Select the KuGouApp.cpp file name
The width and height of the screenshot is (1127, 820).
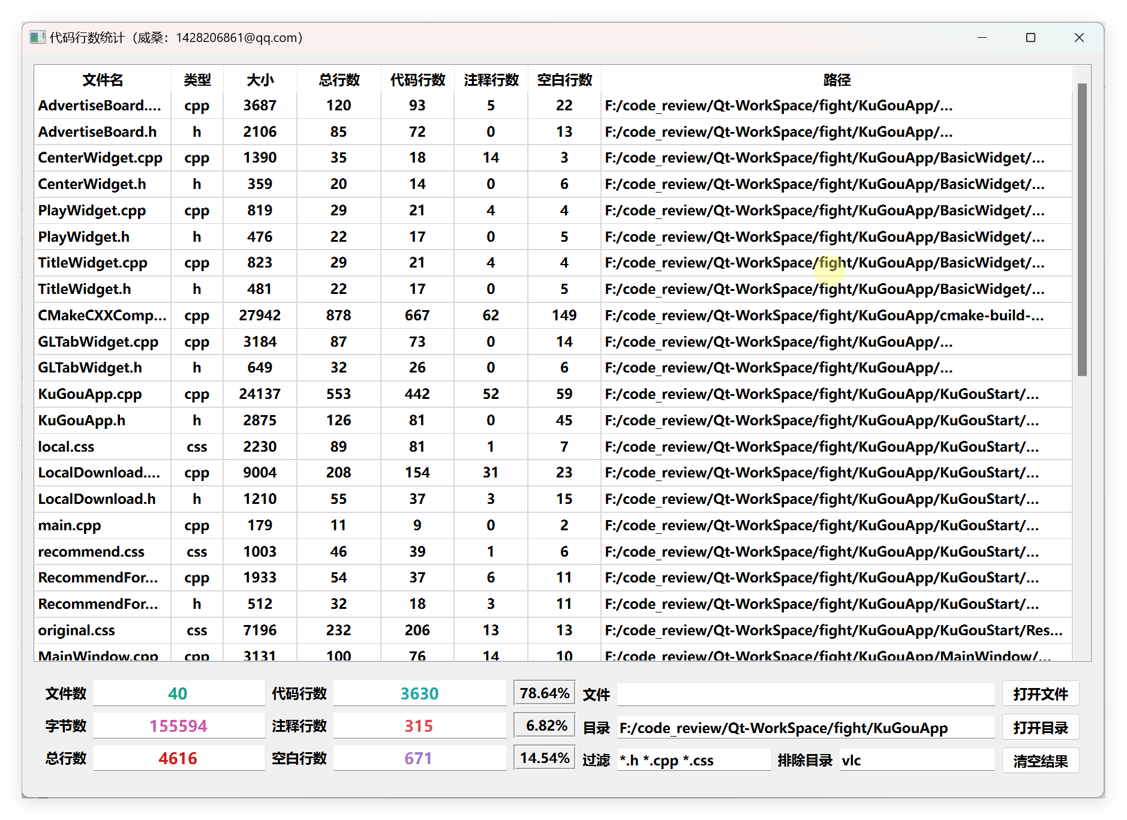(x=90, y=394)
